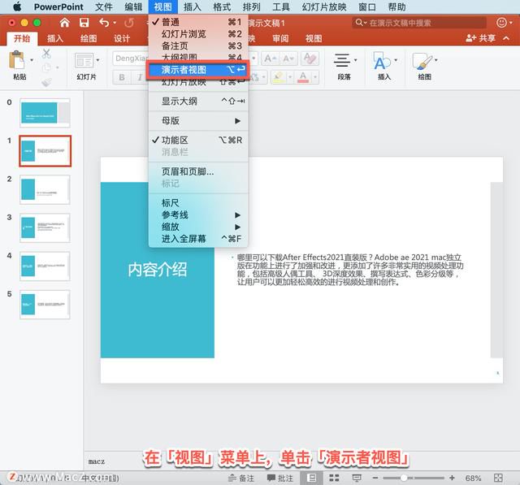Click the Clear Formatting icon
Viewport: 520px width, 485px height.
pos(310,58)
